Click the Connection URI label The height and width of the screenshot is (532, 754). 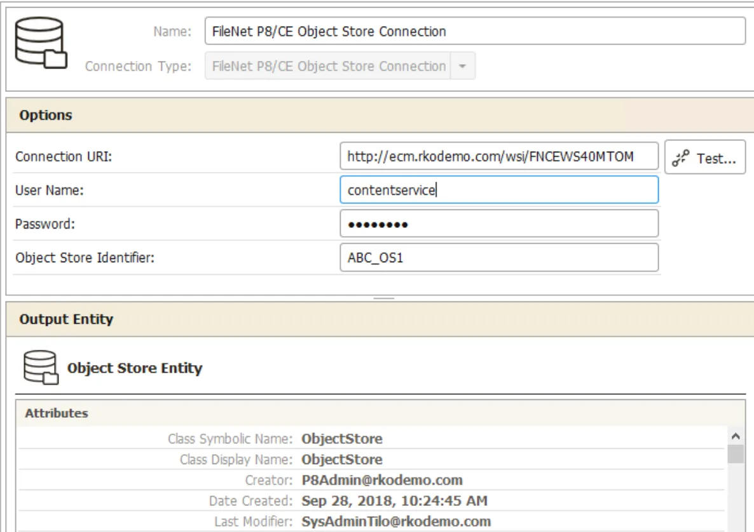(64, 157)
